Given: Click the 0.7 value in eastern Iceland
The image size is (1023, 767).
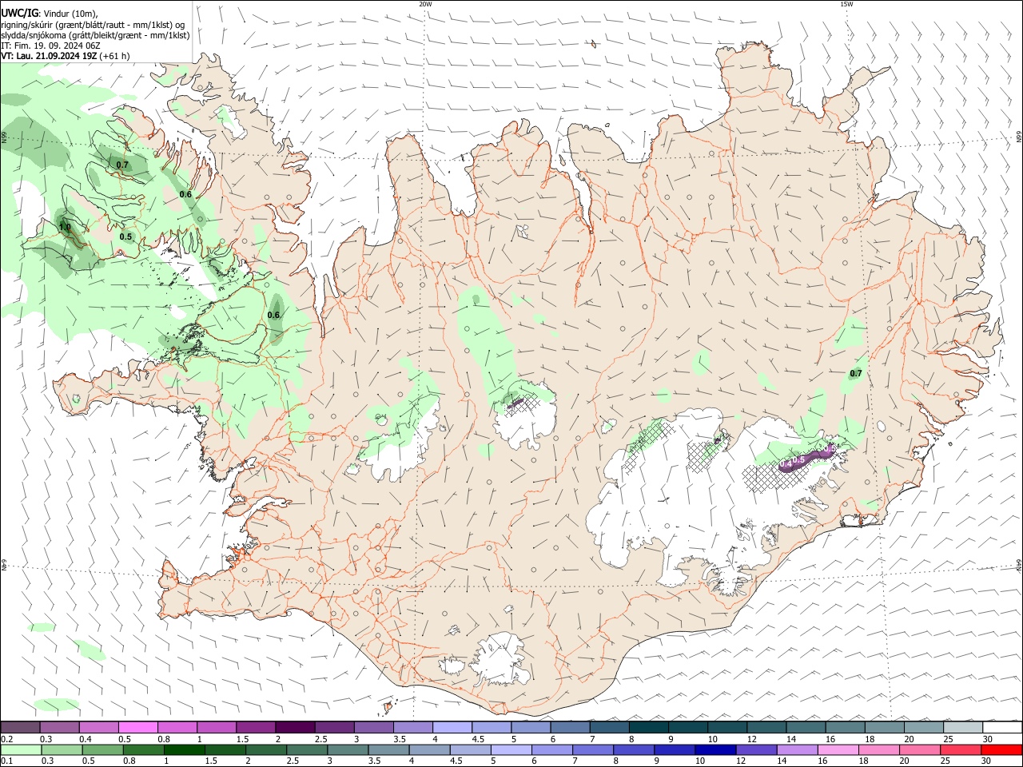Looking at the screenshot, I should pyautogui.click(x=856, y=374).
